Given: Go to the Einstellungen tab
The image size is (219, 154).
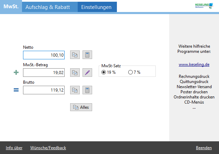Looking at the screenshot, I should pos(97,7).
